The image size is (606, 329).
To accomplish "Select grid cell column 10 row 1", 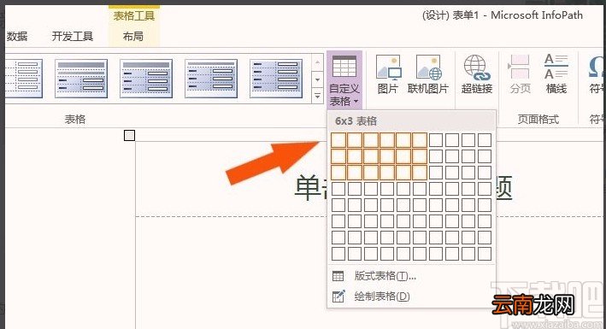I will pos(485,140).
